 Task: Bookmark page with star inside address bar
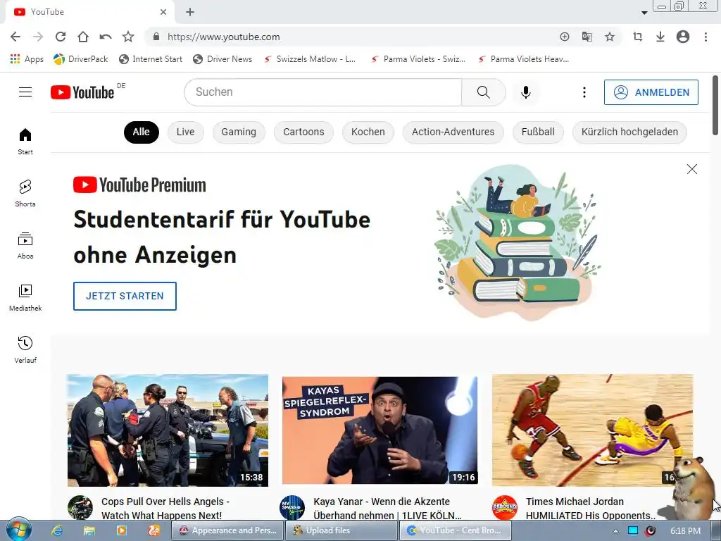pos(609,37)
